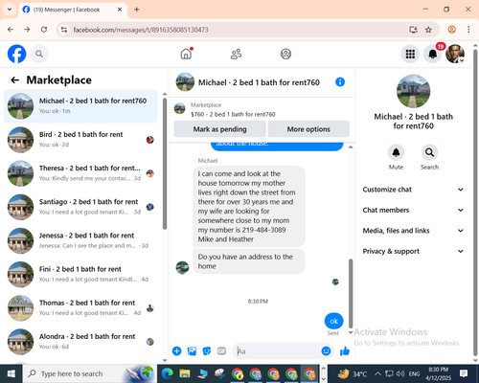The height and width of the screenshot is (383, 479).
Task: Expand Customize chat section
Action: coord(413,190)
